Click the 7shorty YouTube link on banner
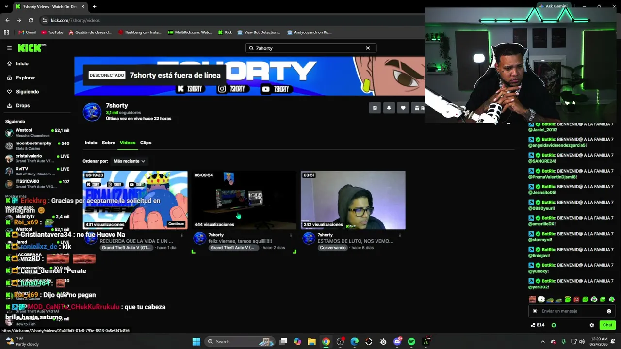Screen dimensions: 621x349 tap(275, 89)
